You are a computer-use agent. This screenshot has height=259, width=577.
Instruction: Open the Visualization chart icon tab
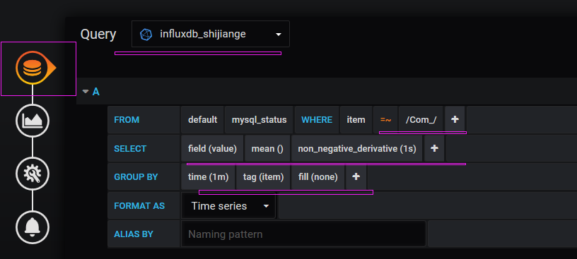(x=33, y=120)
